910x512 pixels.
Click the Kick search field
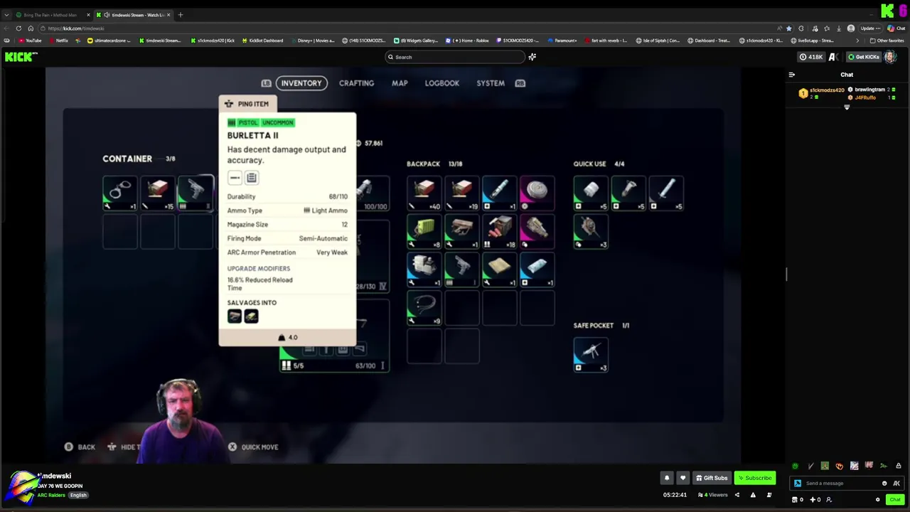[x=455, y=57]
